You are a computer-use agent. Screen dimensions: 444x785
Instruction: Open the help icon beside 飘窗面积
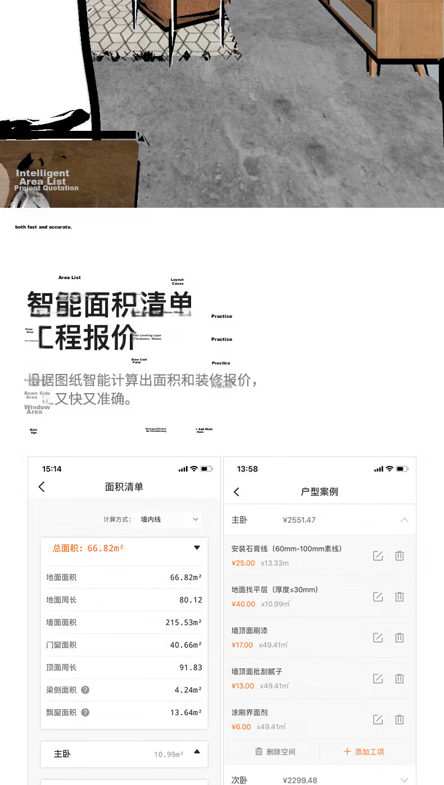point(85,712)
